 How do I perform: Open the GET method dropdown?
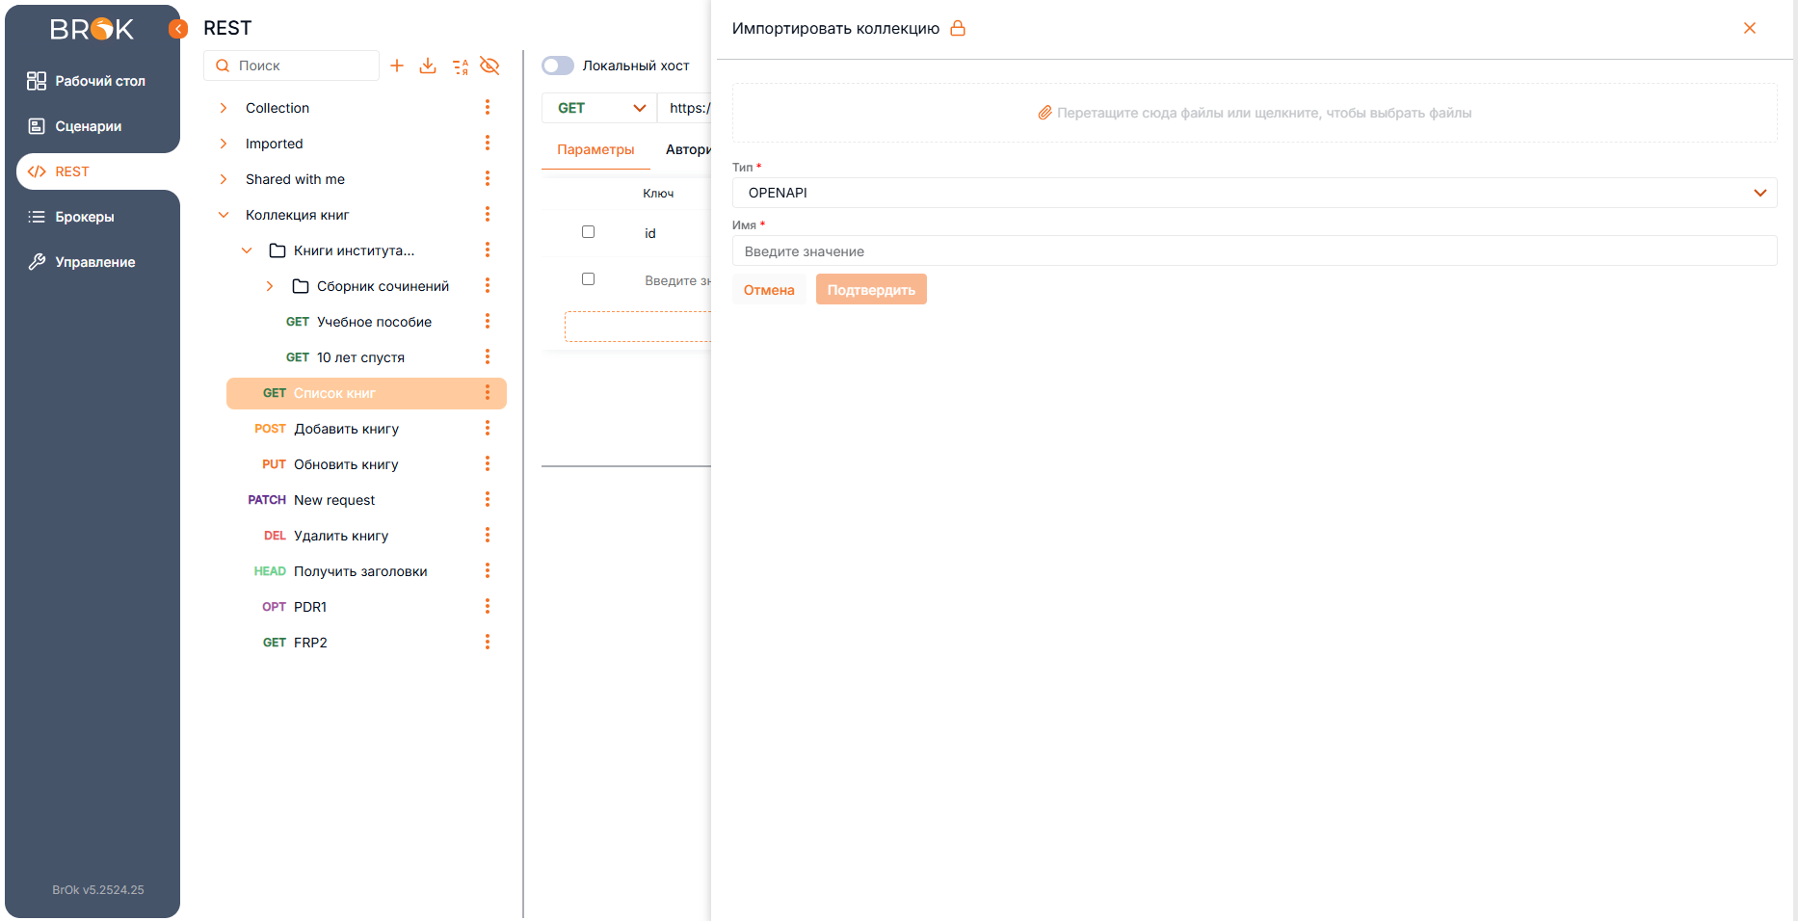tap(599, 108)
